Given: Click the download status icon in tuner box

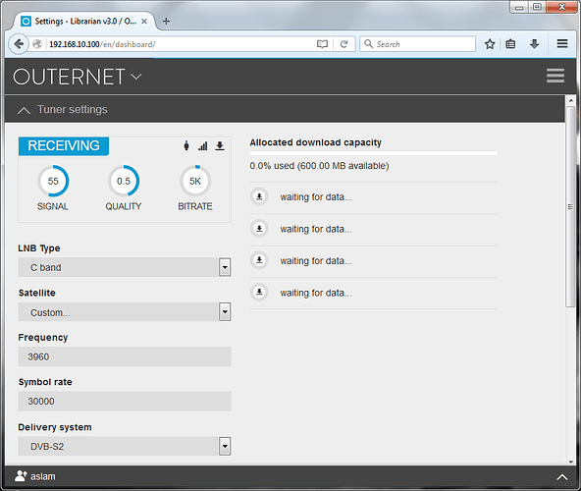Looking at the screenshot, I should coord(220,145).
